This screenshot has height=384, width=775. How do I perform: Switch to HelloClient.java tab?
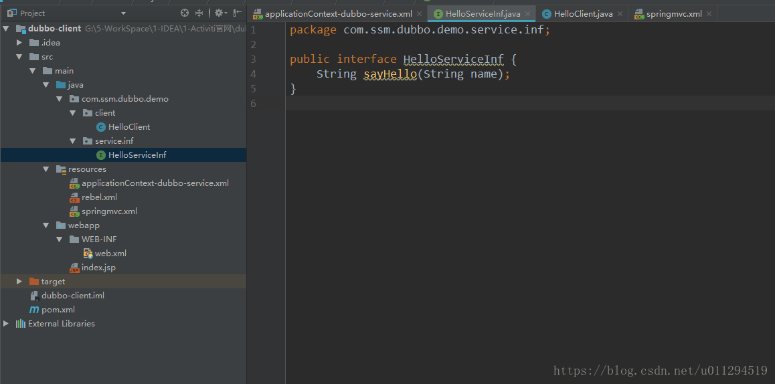pos(583,14)
